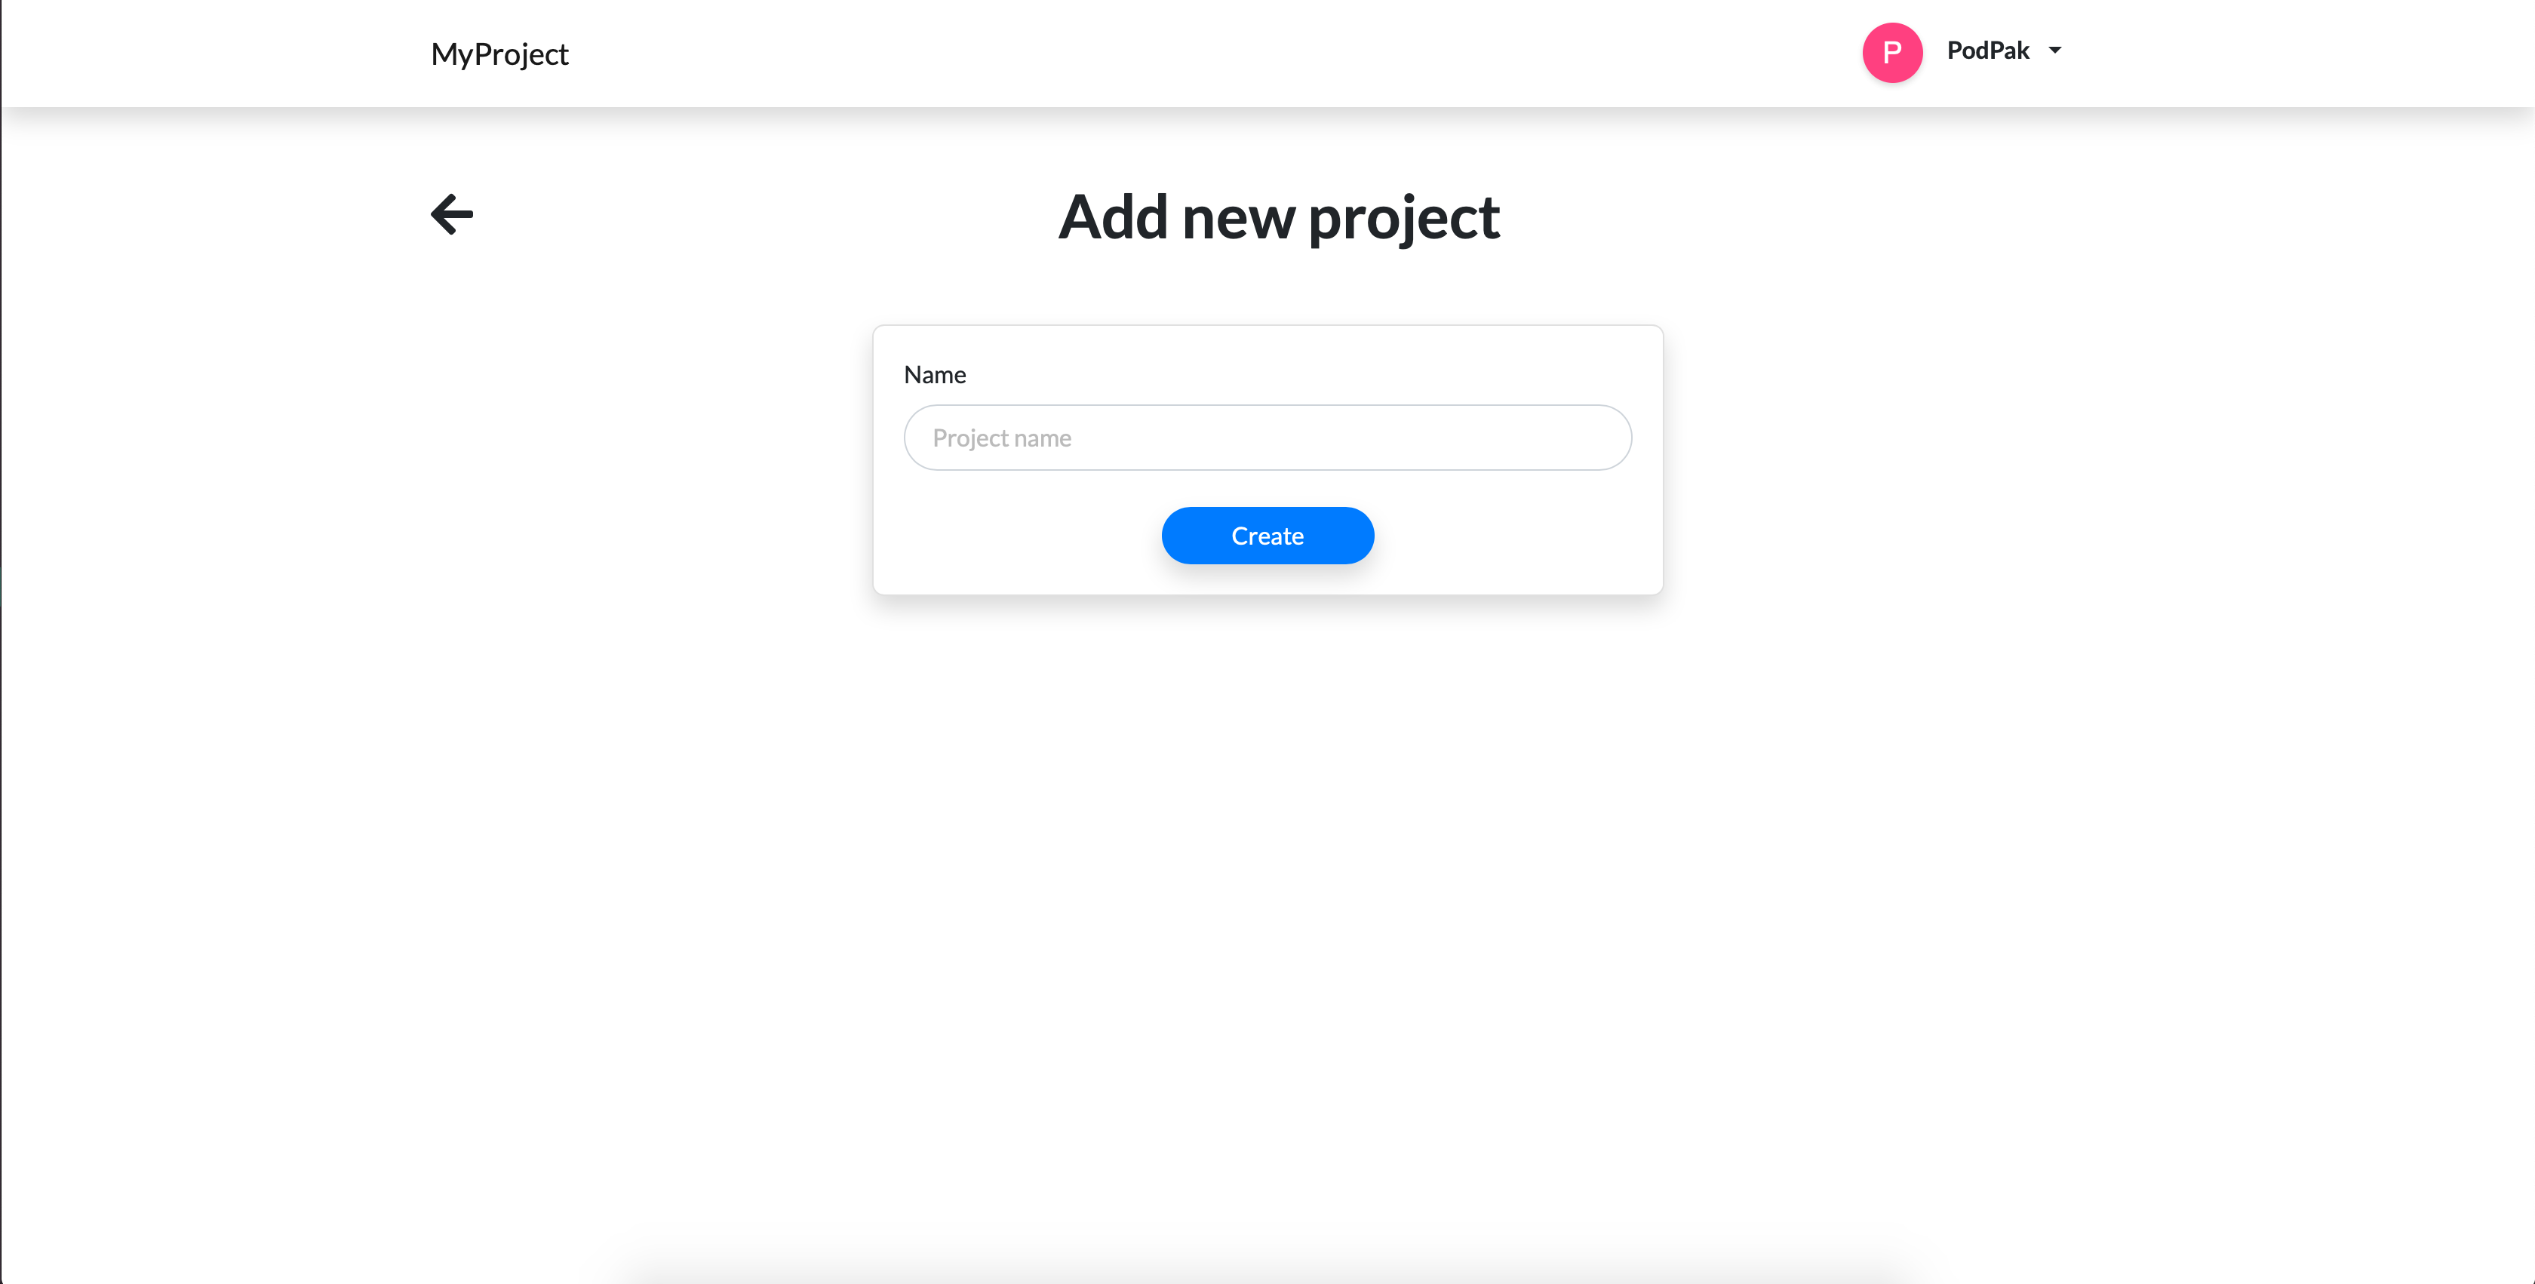The height and width of the screenshot is (1284, 2535).
Task: Click the PodPak username text
Action: click(x=1988, y=51)
